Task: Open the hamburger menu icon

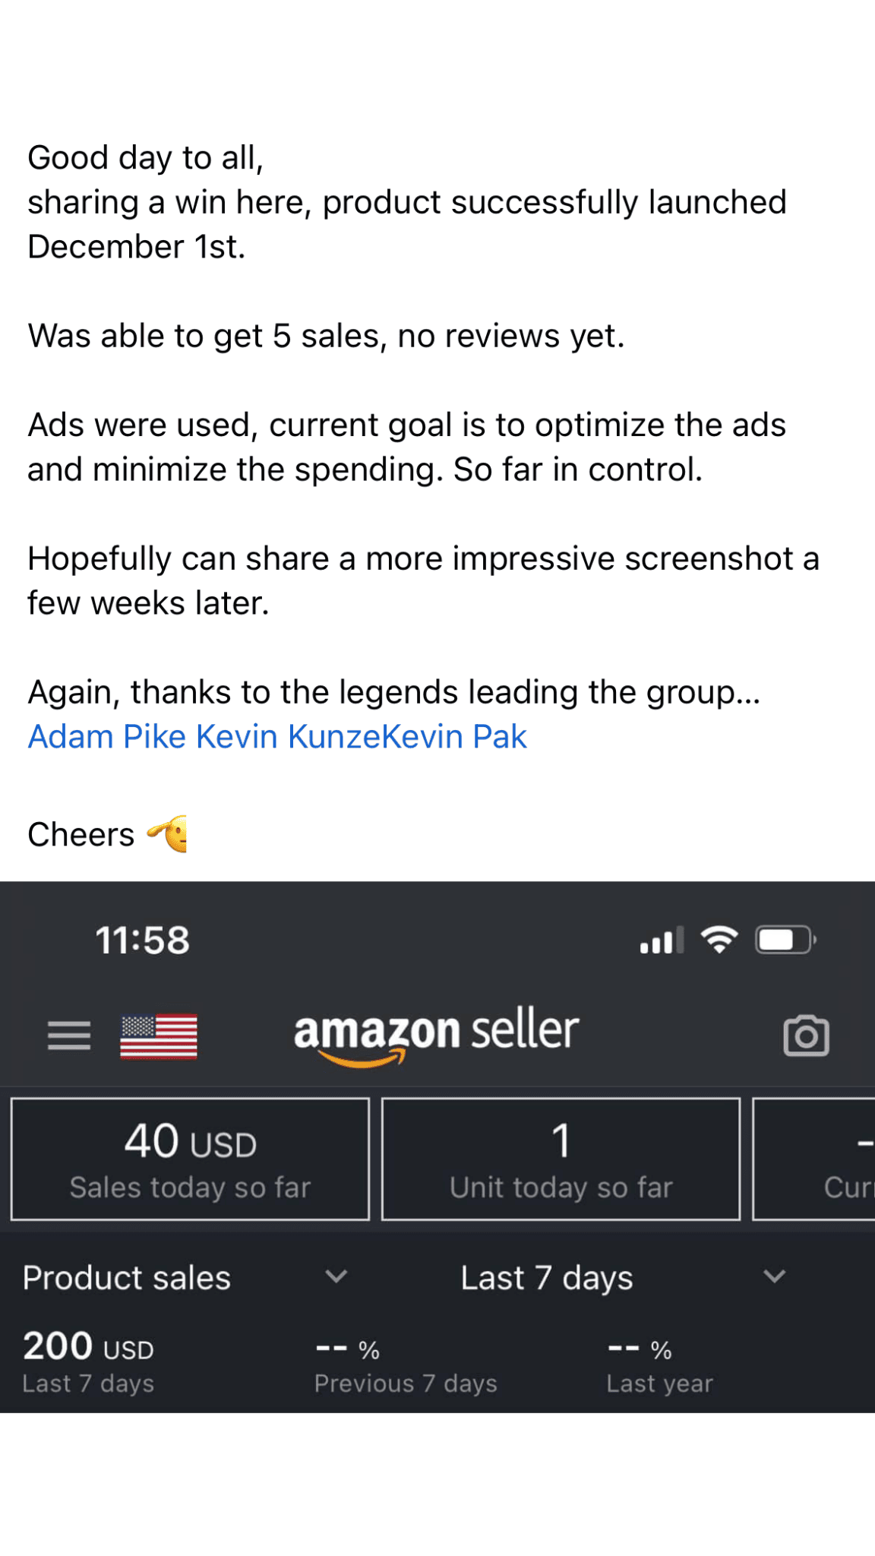Action: click(x=69, y=1036)
